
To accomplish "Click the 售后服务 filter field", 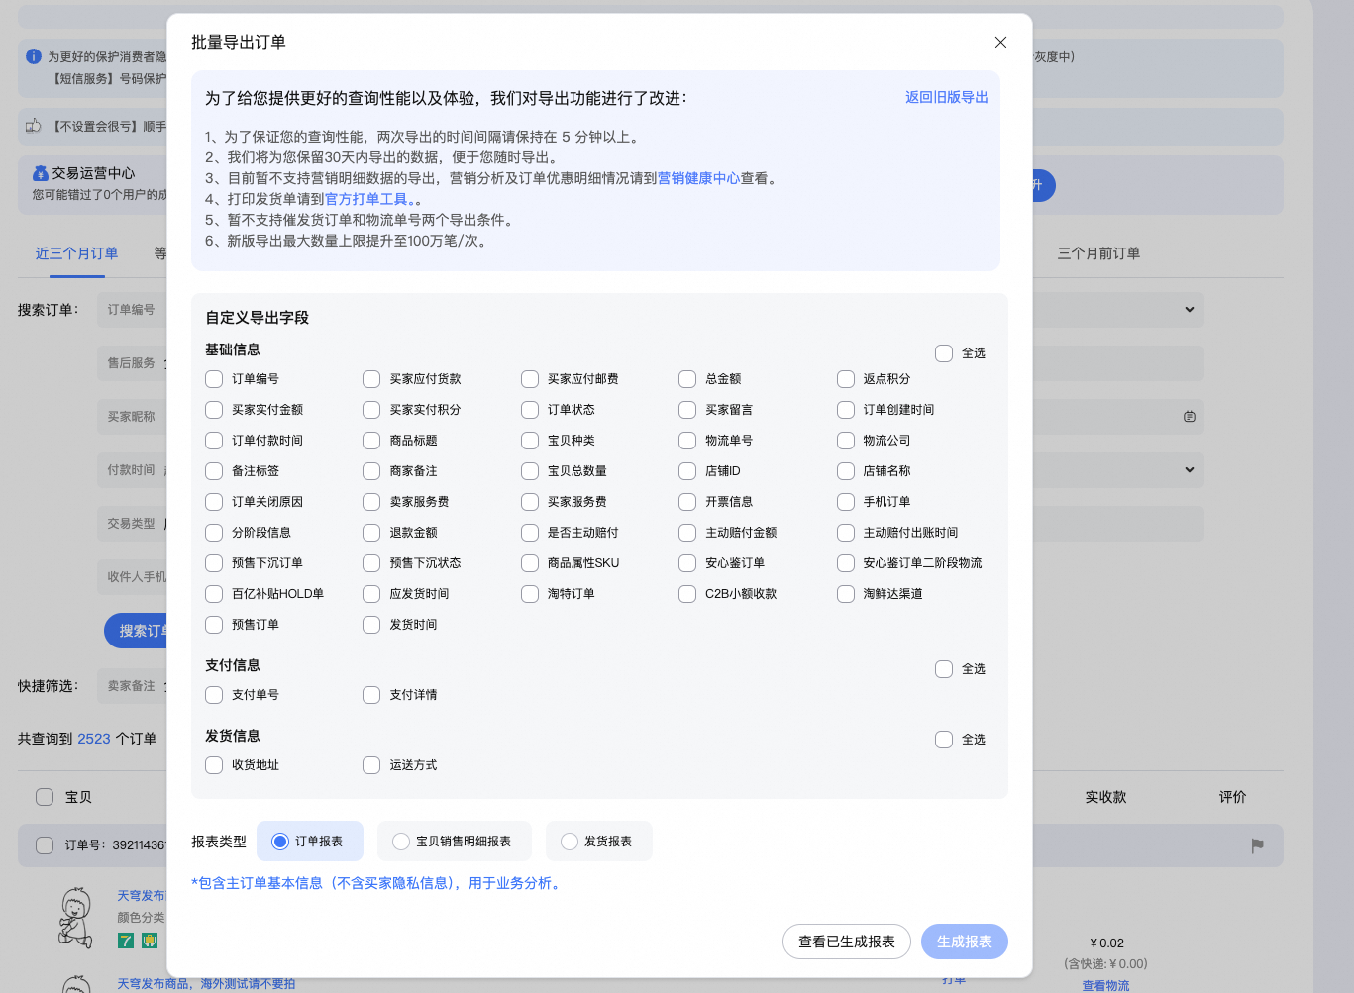I will click(x=132, y=363).
